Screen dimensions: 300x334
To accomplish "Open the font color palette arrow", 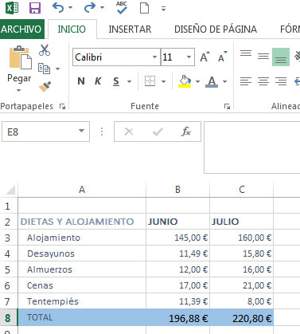I will [x=225, y=81].
